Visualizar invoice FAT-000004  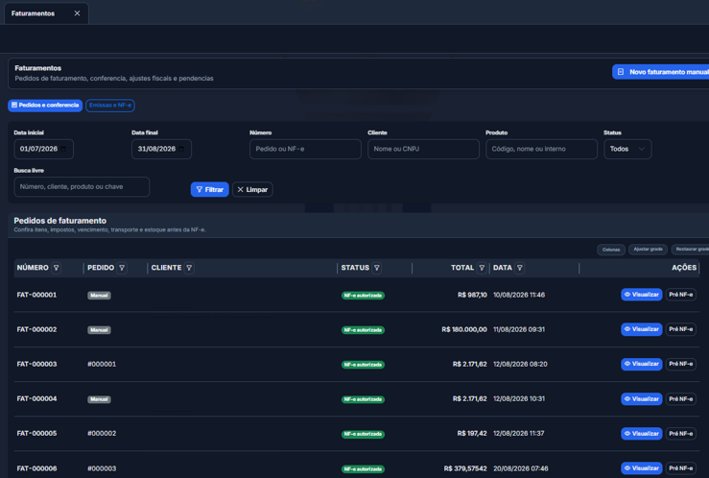pos(641,399)
